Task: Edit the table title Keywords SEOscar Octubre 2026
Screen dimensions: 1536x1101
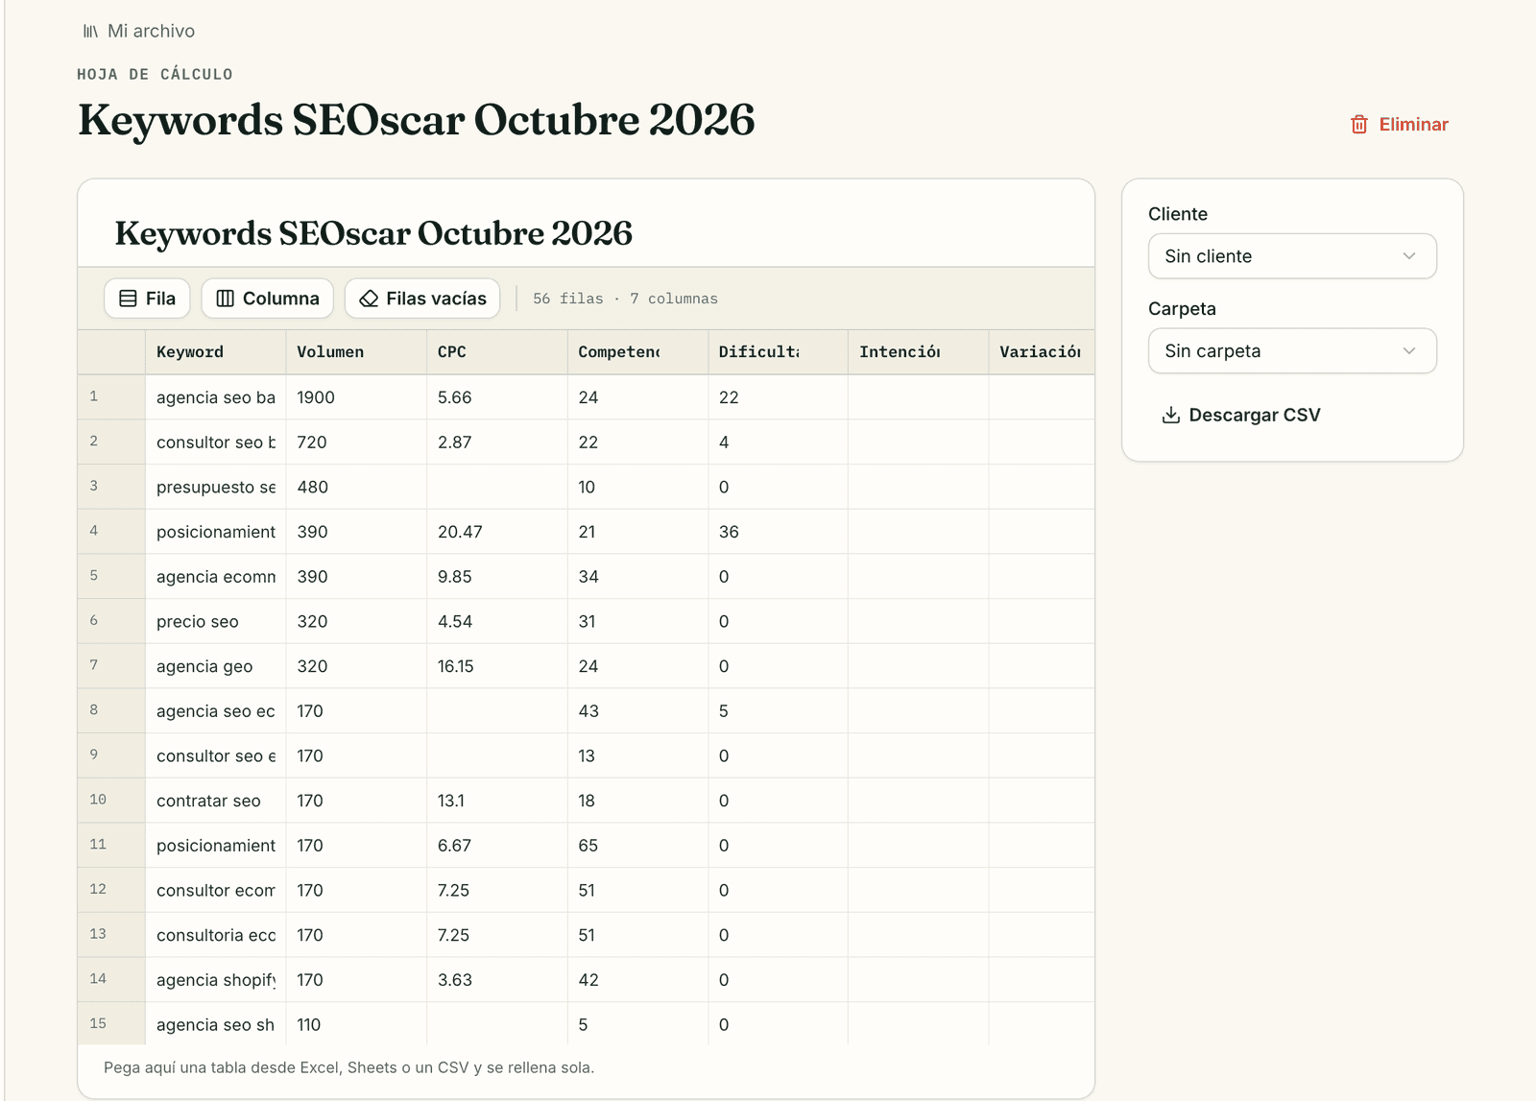Action: (x=373, y=233)
